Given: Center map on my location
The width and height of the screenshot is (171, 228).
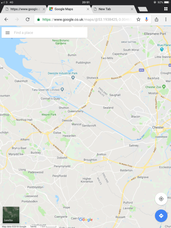Looking at the screenshot, I should 161,199.
